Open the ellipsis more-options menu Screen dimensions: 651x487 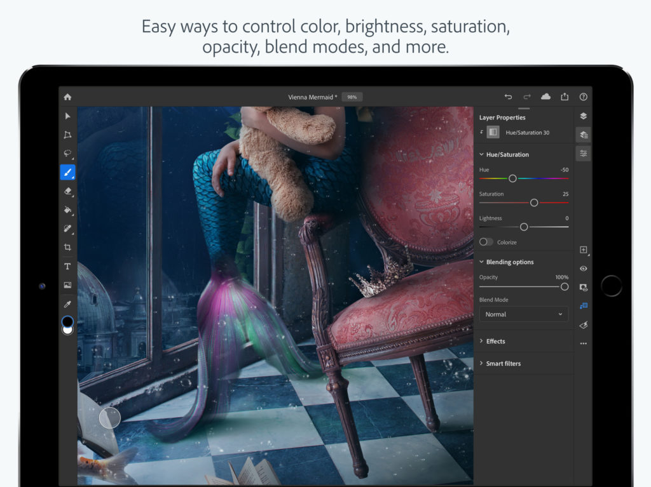click(583, 344)
